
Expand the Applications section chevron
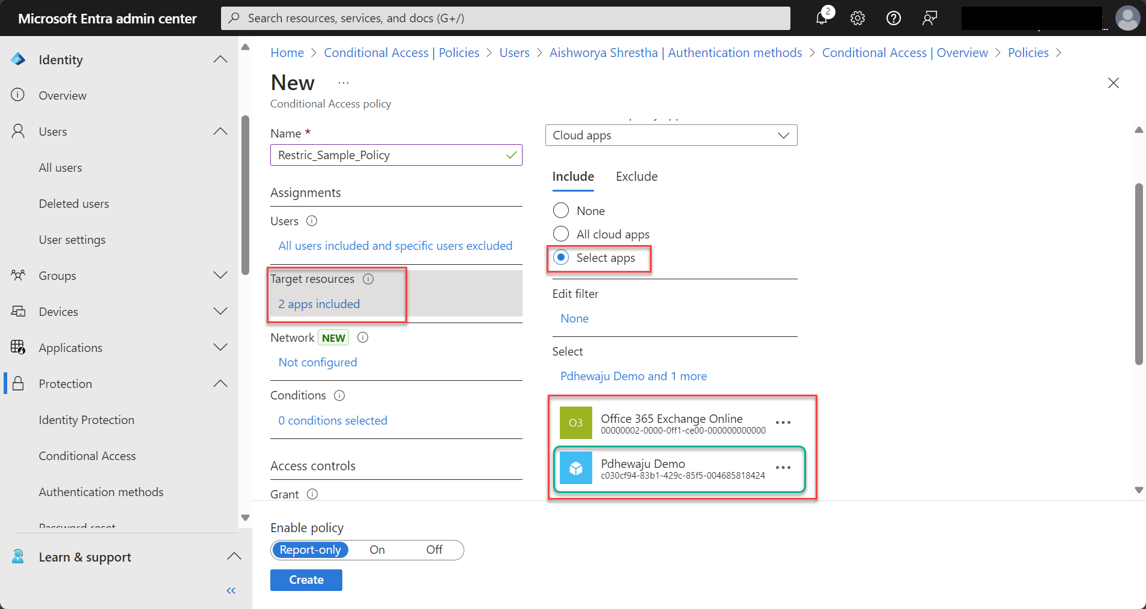point(220,347)
